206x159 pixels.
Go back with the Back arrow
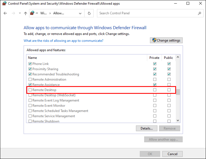point(5,13)
